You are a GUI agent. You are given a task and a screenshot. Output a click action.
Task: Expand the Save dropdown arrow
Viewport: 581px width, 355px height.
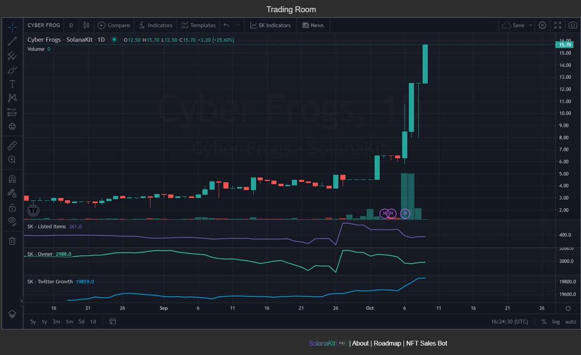click(531, 25)
